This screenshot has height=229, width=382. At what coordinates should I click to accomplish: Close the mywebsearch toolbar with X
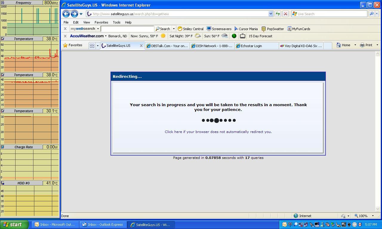tap(65, 29)
